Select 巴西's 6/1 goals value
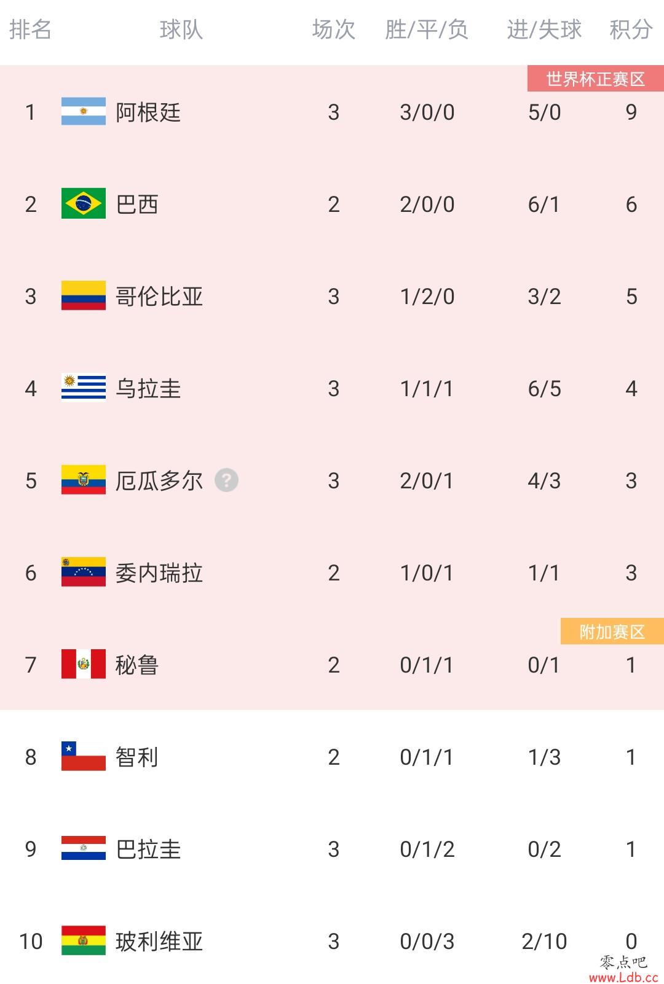This screenshot has width=664, height=984. coord(544,205)
